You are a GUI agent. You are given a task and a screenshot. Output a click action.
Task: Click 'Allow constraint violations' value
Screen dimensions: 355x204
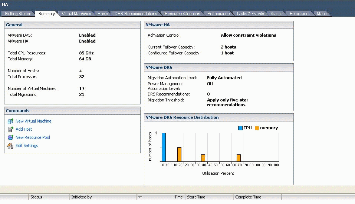click(x=249, y=35)
